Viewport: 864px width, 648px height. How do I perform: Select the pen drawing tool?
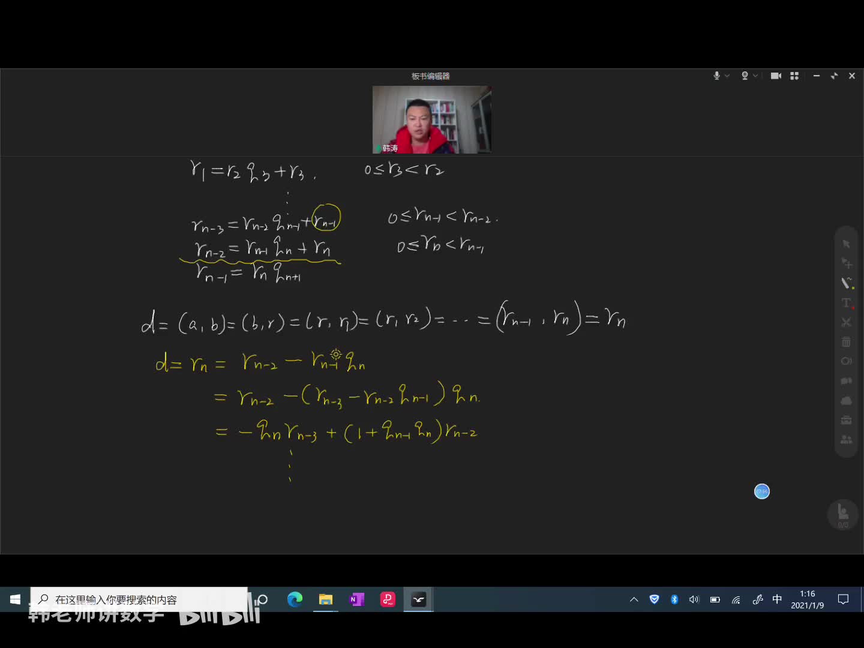[846, 283]
